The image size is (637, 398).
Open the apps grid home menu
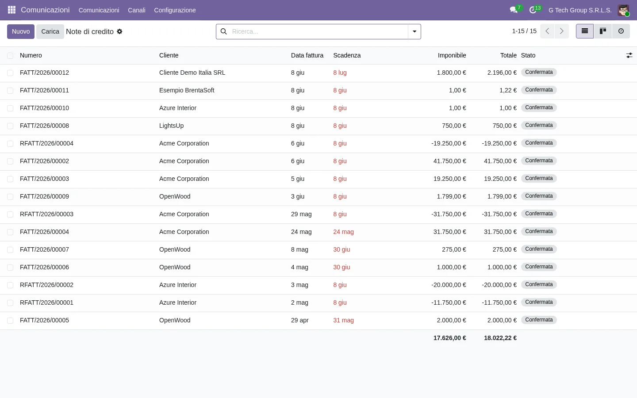click(12, 10)
